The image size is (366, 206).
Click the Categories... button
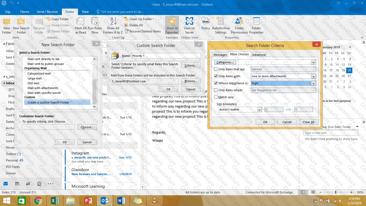pos(225,62)
